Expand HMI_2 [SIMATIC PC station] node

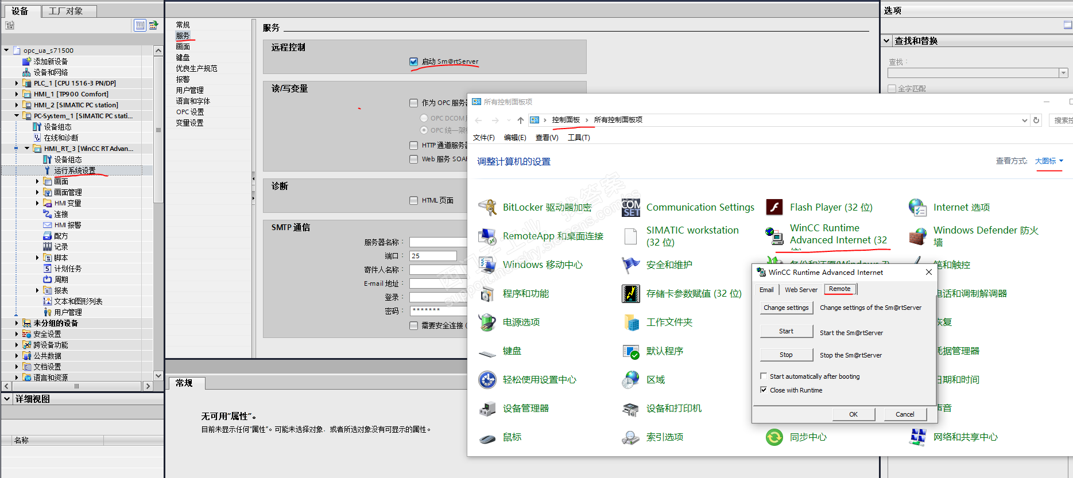(x=17, y=105)
